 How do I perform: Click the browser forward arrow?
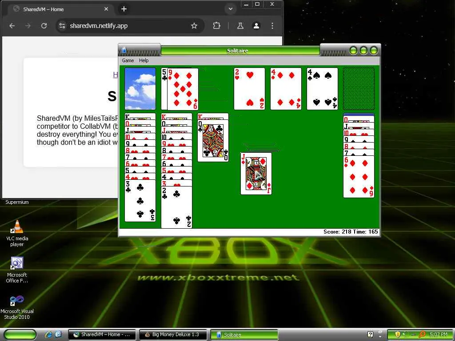point(28,26)
